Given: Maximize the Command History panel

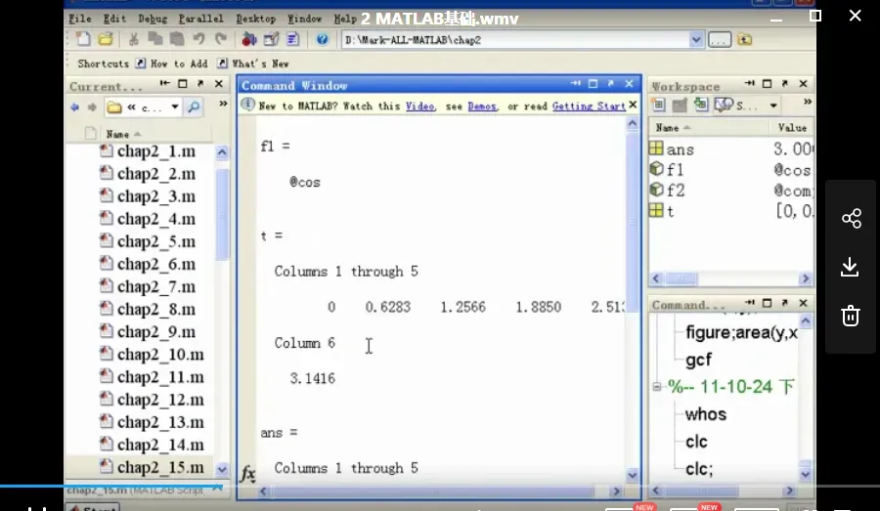Looking at the screenshot, I should 768,303.
